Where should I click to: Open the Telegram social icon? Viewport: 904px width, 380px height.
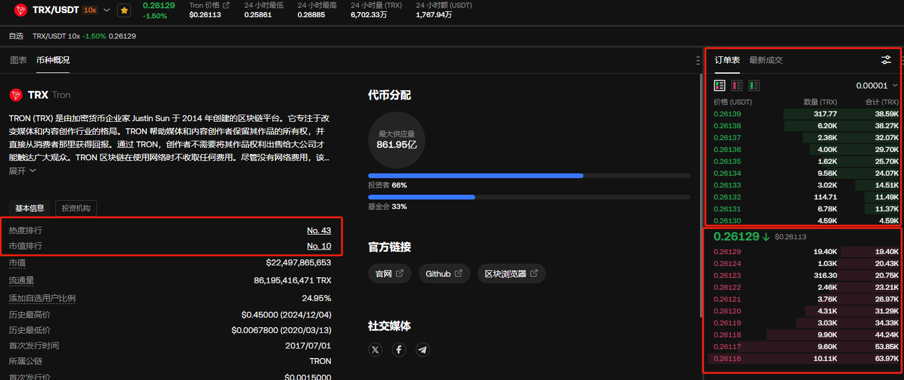(x=423, y=350)
